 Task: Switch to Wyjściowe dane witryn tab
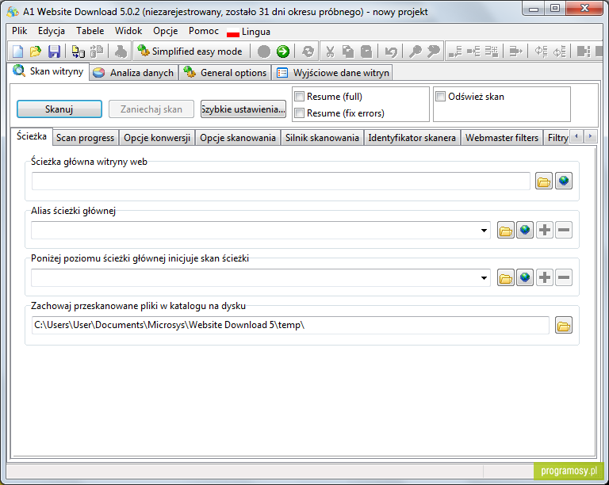click(332, 73)
